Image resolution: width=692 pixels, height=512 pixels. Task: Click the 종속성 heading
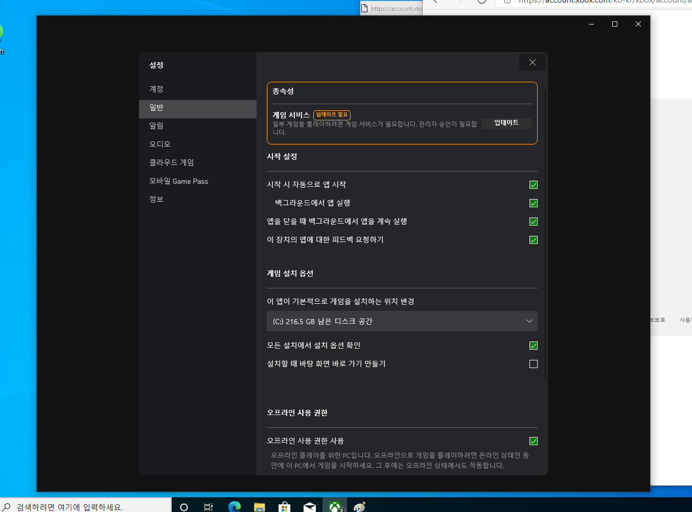[x=283, y=91]
